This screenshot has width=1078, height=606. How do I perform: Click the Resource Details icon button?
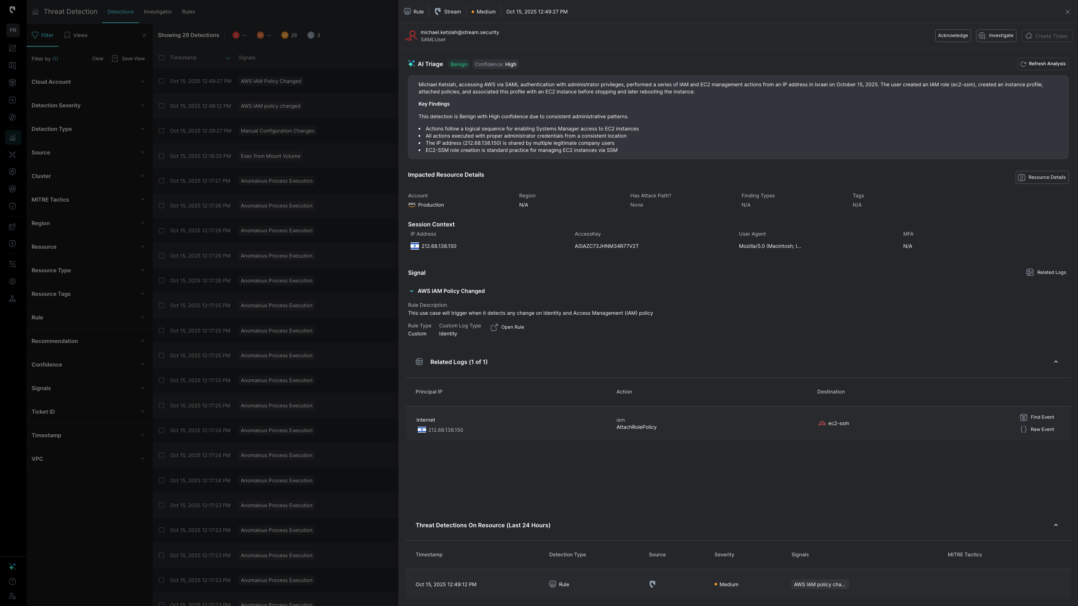point(1022,178)
